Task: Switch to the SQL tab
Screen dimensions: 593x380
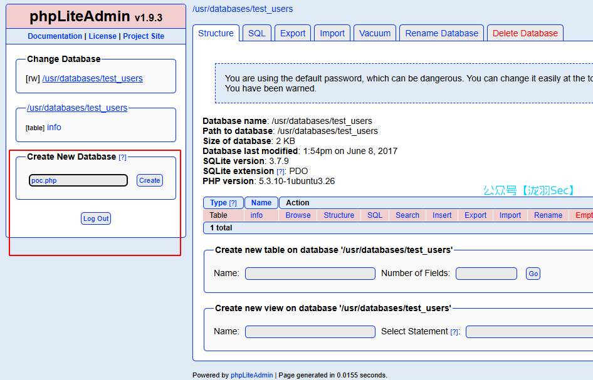Action: [x=256, y=33]
